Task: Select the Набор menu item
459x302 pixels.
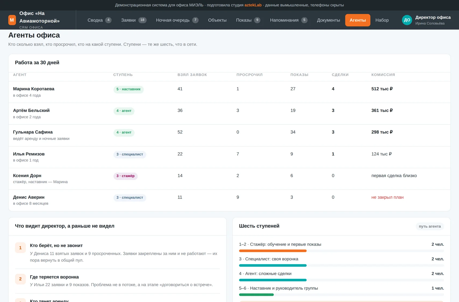Action: click(382, 20)
